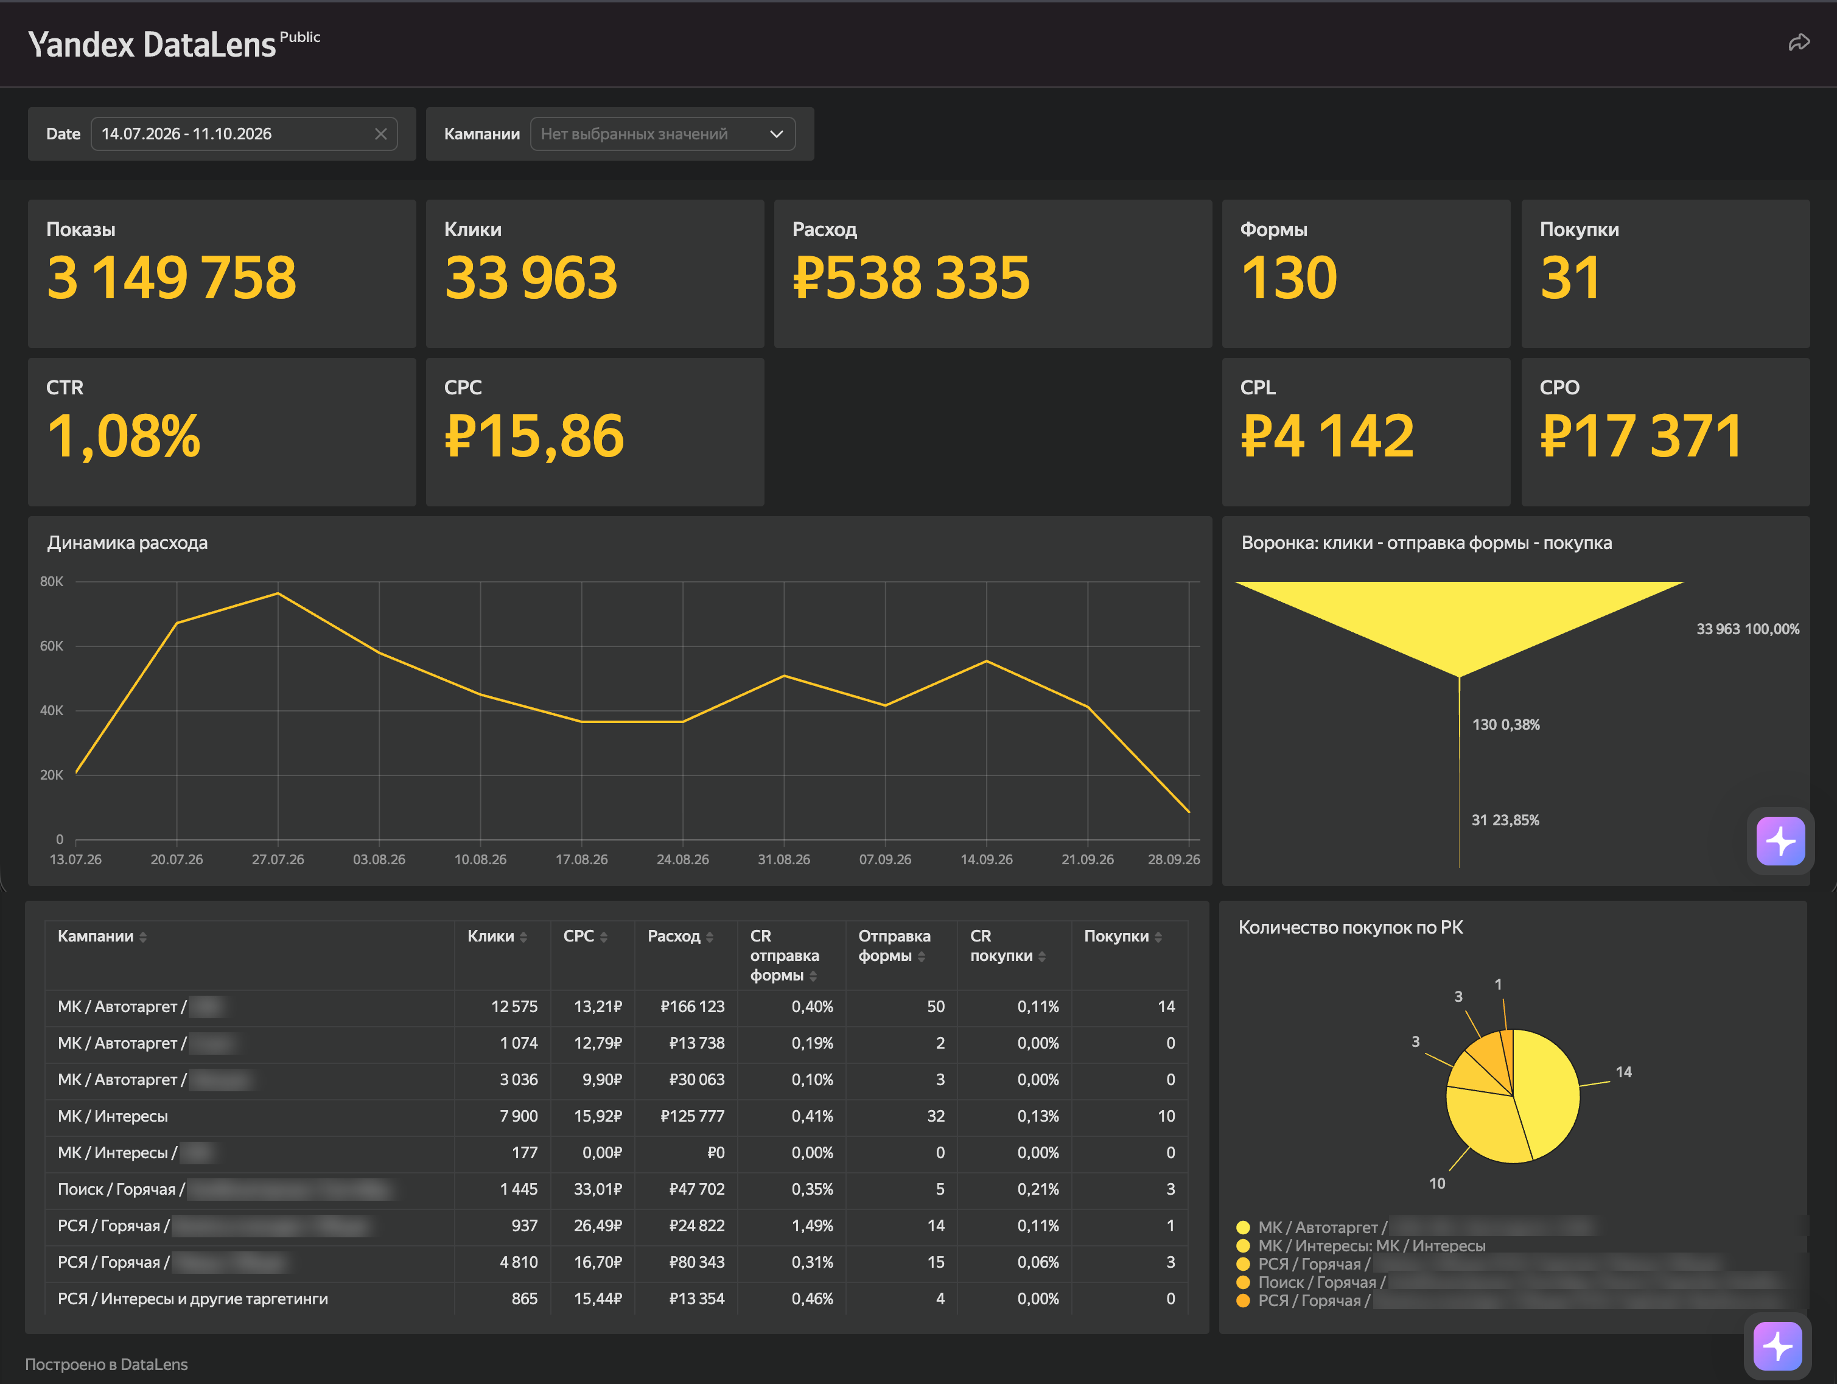Click the 14.09.26 point on the spend line
This screenshot has height=1384, width=1837.
point(987,661)
